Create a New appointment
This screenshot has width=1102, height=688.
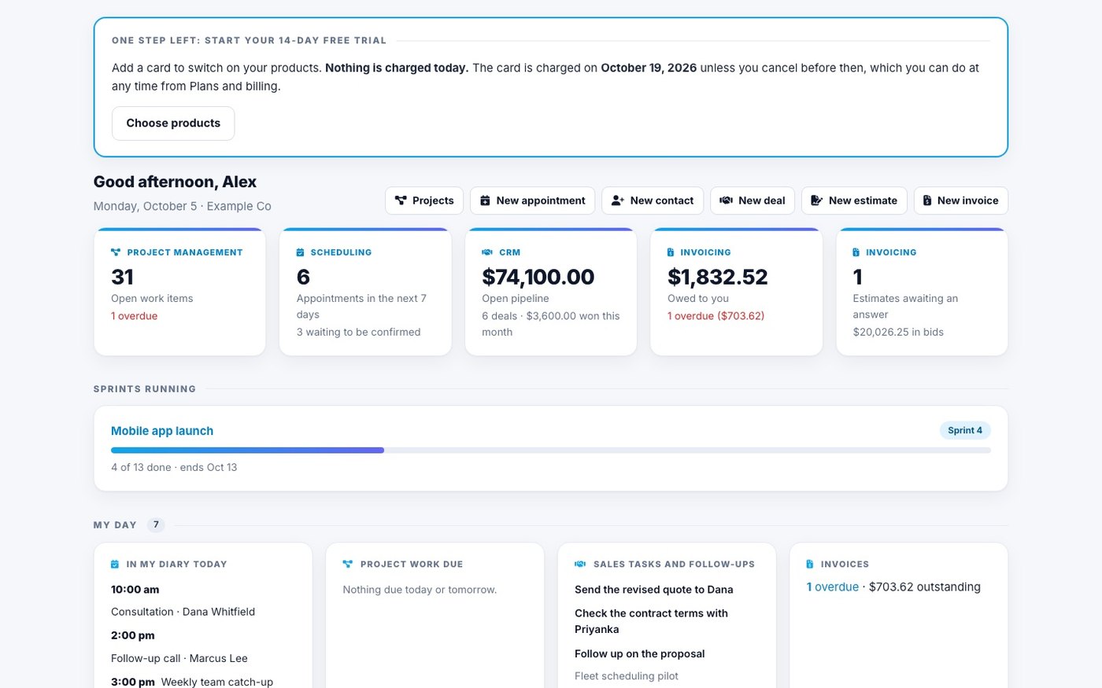tap(533, 201)
